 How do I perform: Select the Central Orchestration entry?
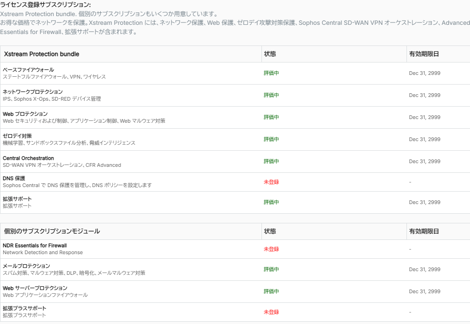(28, 158)
